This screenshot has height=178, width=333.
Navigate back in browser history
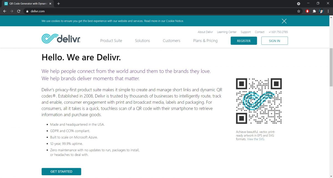pos(5,11)
